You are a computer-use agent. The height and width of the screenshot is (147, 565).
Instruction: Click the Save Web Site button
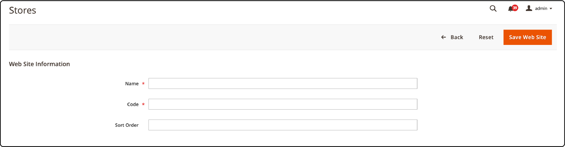(527, 37)
